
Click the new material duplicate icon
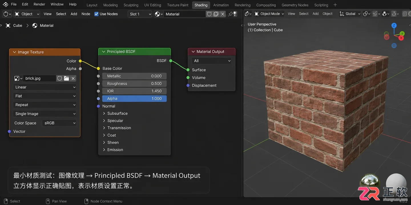pos(216,14)
